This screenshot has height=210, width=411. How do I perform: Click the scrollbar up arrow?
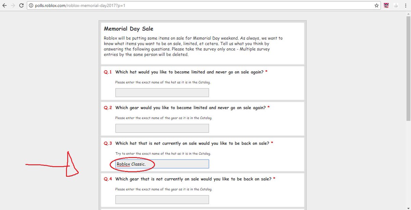[408, 13]
